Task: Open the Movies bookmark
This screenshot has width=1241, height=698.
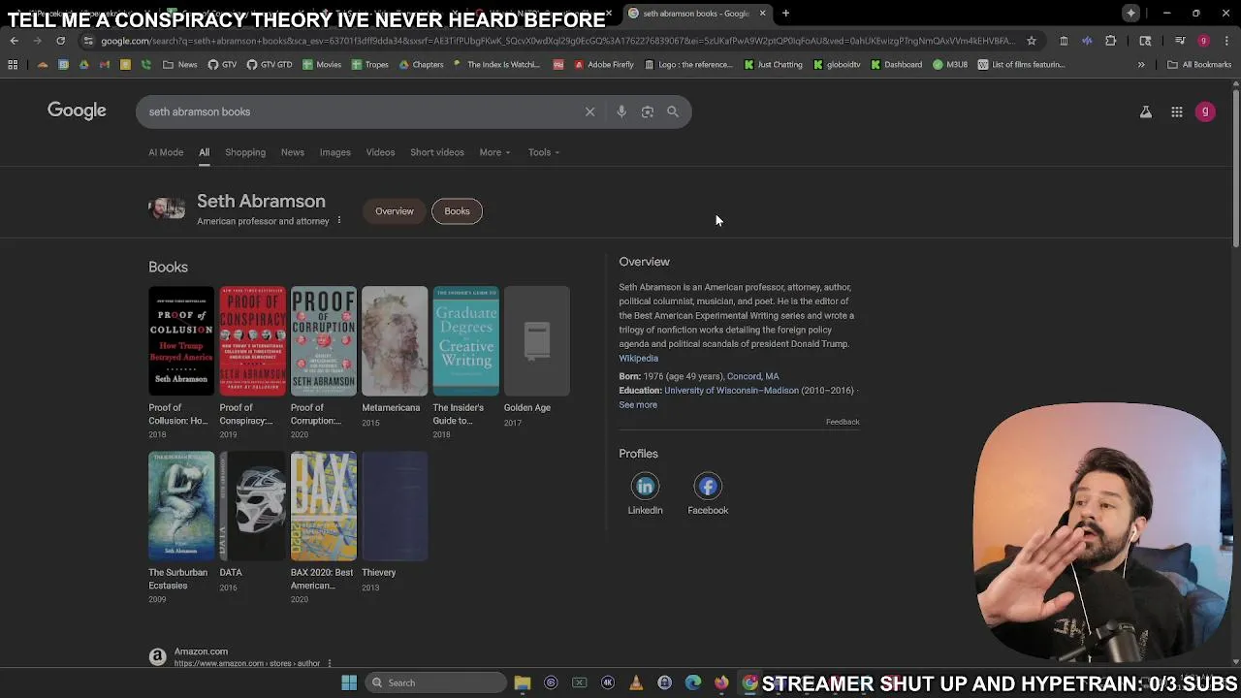Action: pyautogui.click(x=322, y=65)
